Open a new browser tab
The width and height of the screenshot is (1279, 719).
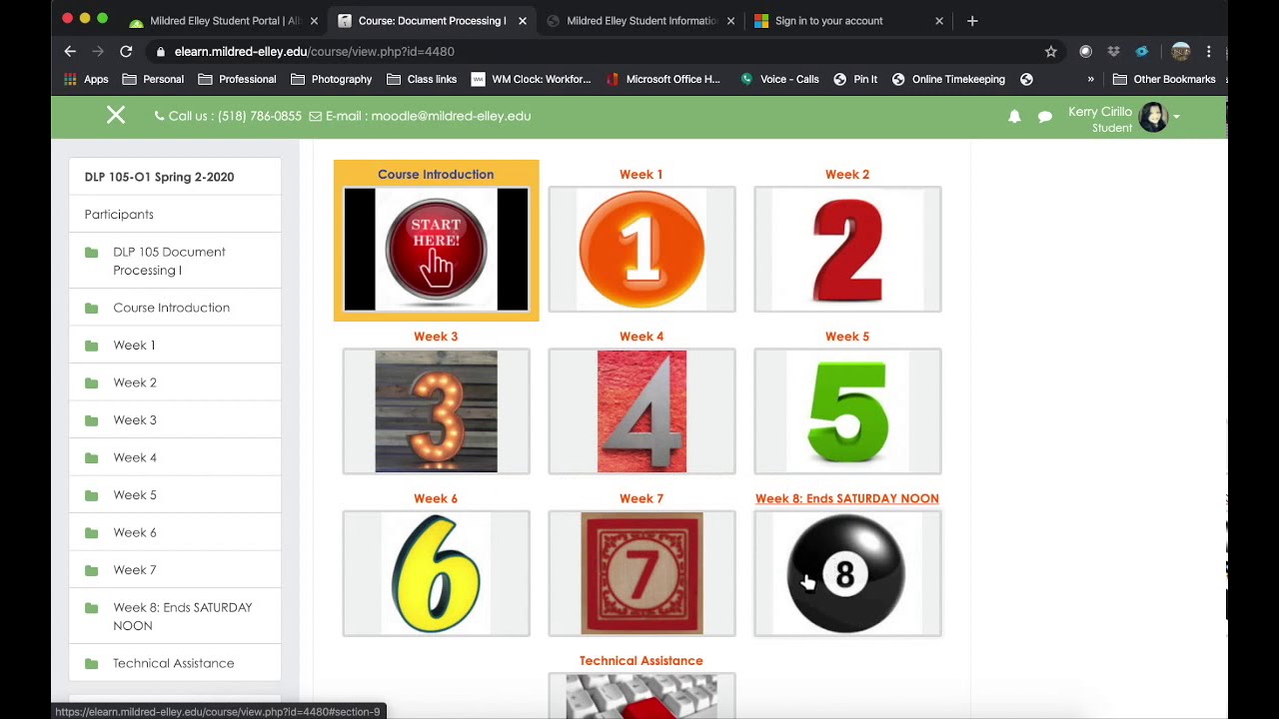(x=972, y=20)
